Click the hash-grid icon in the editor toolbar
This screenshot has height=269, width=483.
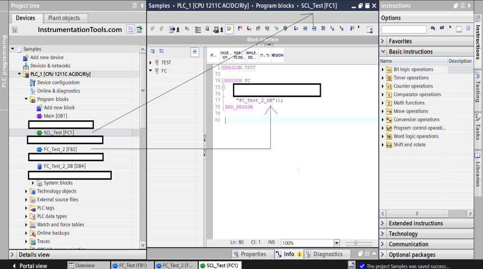pyautogui.click(x=323, y=29)
